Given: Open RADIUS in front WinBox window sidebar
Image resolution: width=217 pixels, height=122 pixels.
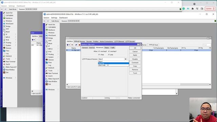Looking at the screenshot, I should pos(51,68).
